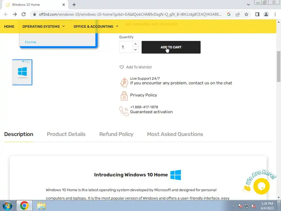This screenshot has height=211, width=281.
Task: Go to the Home navigation item
Action: click(x=9, y=26)
